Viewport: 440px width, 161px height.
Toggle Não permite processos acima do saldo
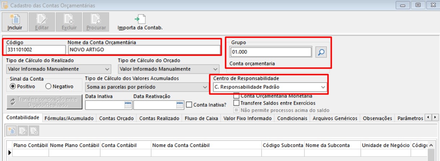(237, 110)
